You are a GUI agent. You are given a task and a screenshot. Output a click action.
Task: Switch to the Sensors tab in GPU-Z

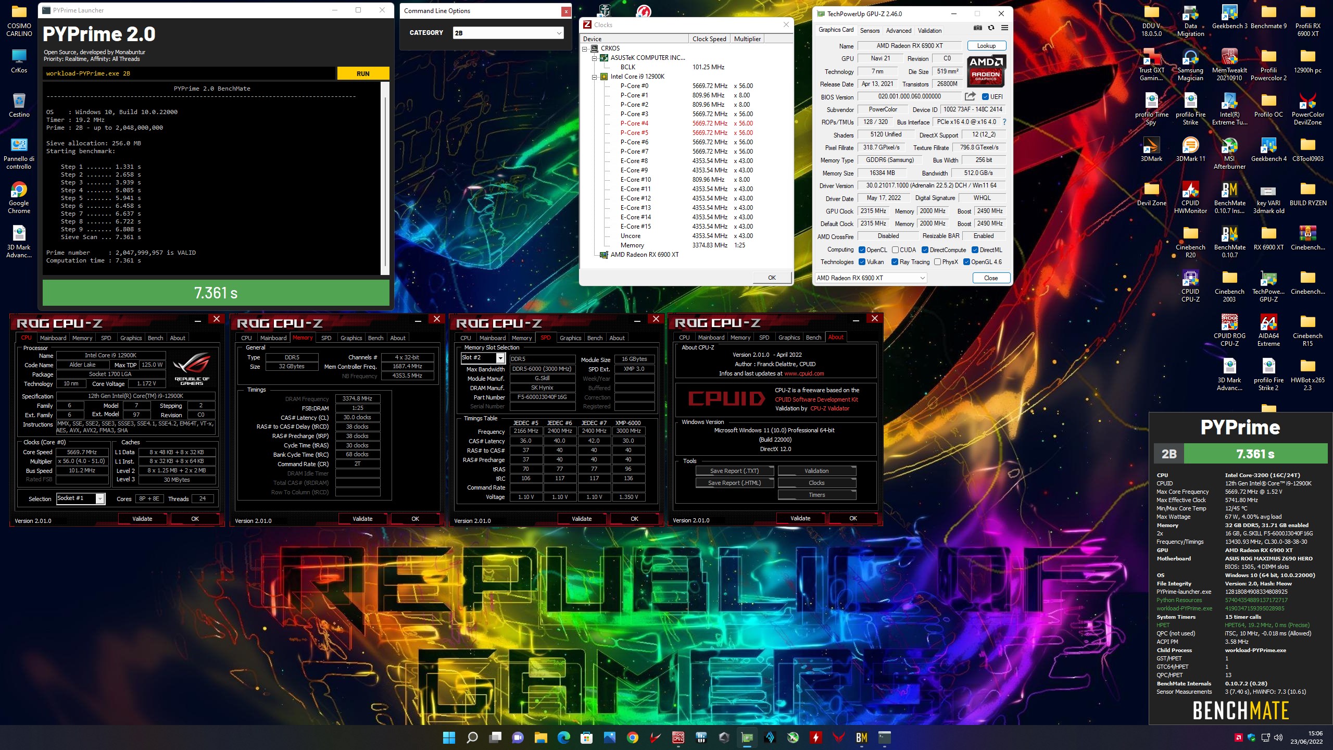click(870, 31)
